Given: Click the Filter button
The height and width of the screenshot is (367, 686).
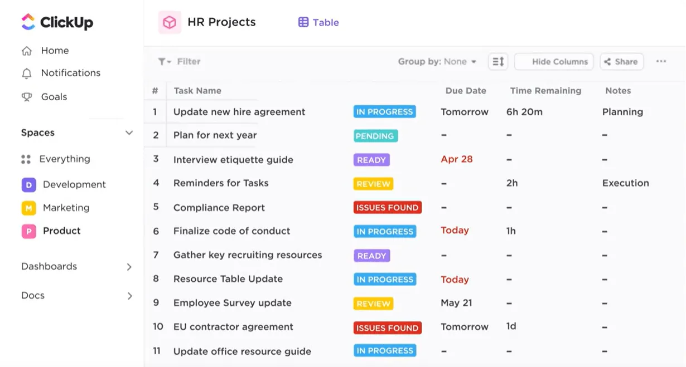Looking at the screenshot, I should (x=179, y=62).
